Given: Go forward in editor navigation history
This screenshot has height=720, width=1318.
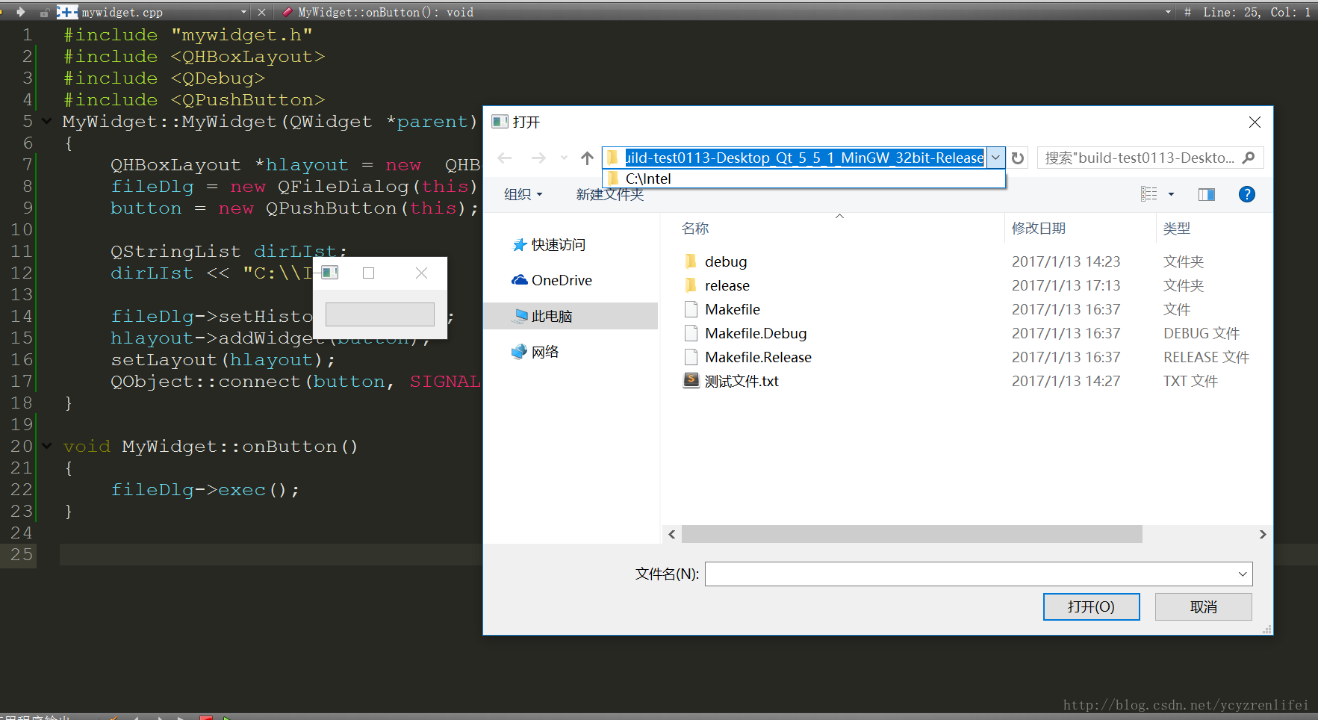Looking at the screenshot, I should click(20, 12).
